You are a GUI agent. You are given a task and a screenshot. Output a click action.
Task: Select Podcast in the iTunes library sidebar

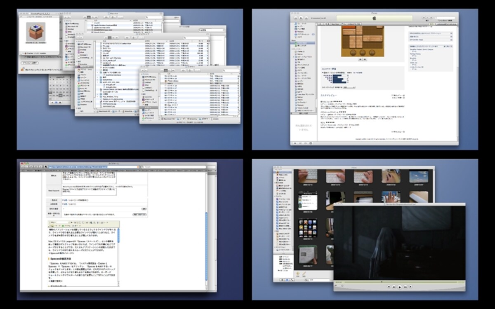pos(300,32)
